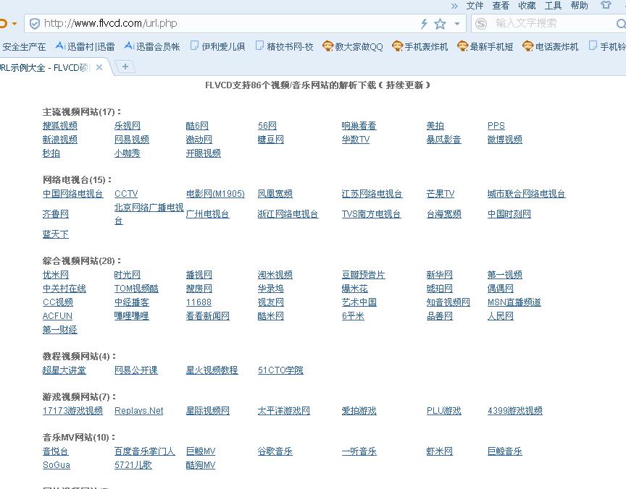
Task: Open the dropdown arrow next to the orange icon
Action: [x=15, y=23]
